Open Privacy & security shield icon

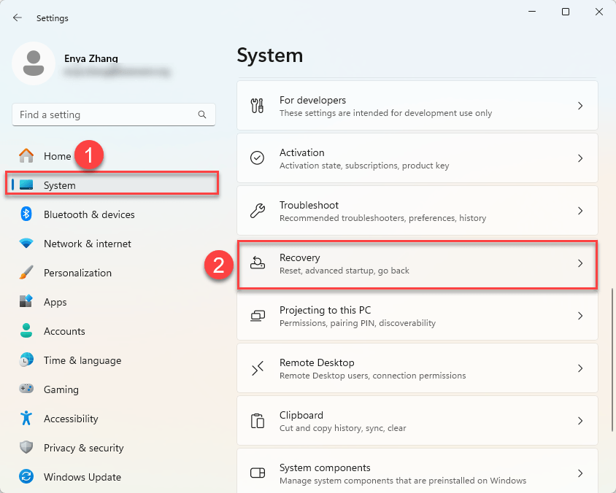[26, 448]
